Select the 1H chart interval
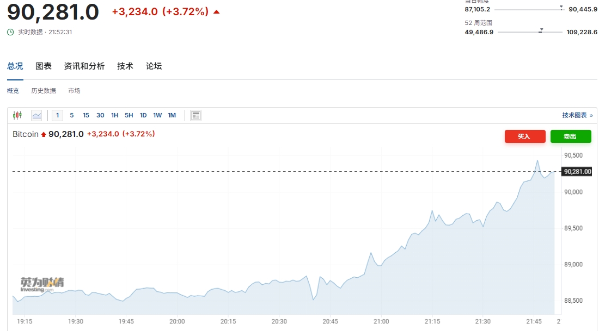 pyautogui.click(x=114, y=115)
